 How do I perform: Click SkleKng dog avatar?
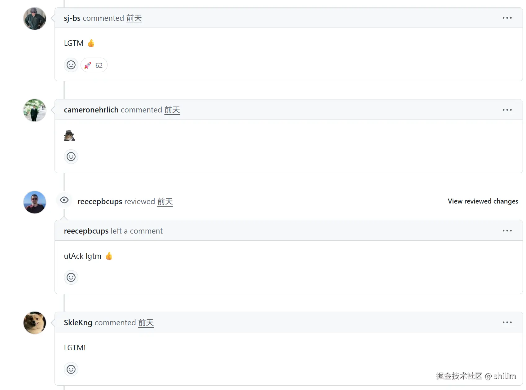(x=35, y=323)
